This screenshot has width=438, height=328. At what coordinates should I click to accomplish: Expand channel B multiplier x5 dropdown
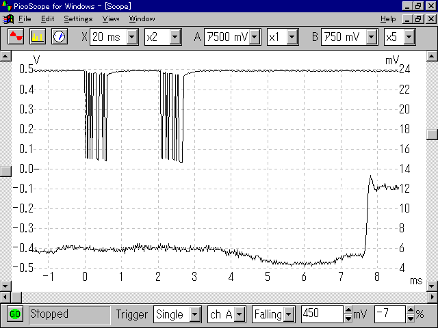coord(409,37)
